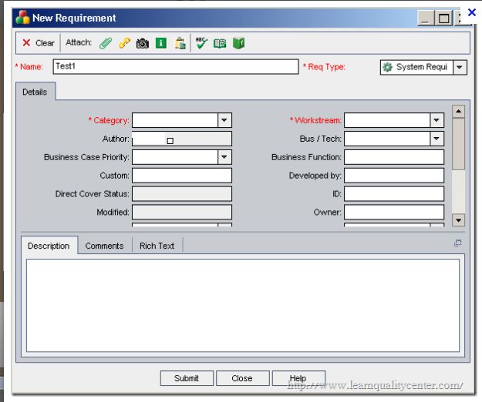Submit the new requirement

[x=187, y=378]
